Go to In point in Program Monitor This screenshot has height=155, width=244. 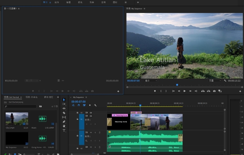click(x=173, y=91)
